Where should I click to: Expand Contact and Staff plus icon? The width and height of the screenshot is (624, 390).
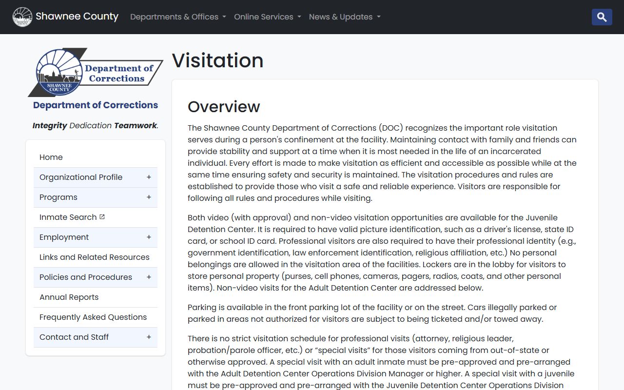tap(149, 337)
